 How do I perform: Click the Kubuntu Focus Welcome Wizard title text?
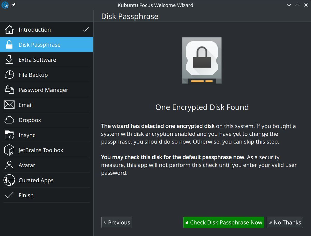155,5
